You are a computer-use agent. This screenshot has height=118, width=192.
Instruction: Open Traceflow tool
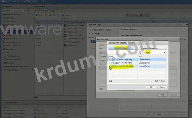[x=11, y=63]
